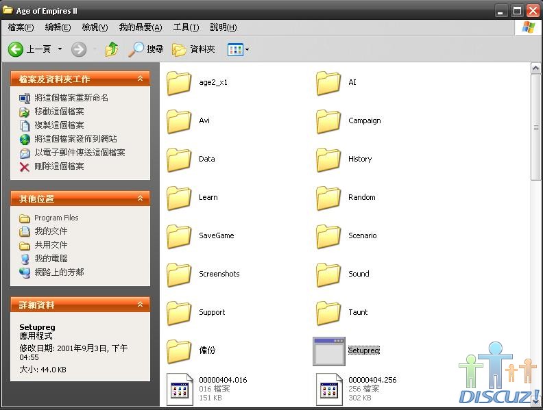Select the AI folder icon
Viewport: 543px width, 410px height.
[328, 83]
